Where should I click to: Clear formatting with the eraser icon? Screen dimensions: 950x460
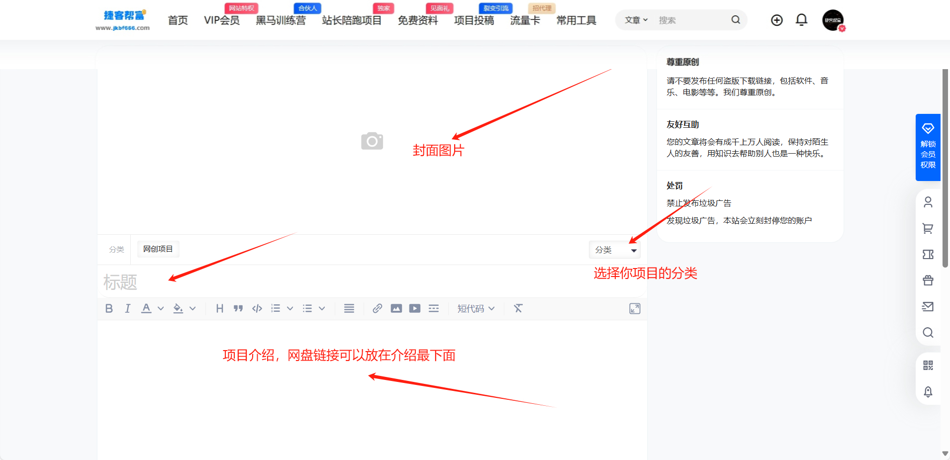click(518, 308)
